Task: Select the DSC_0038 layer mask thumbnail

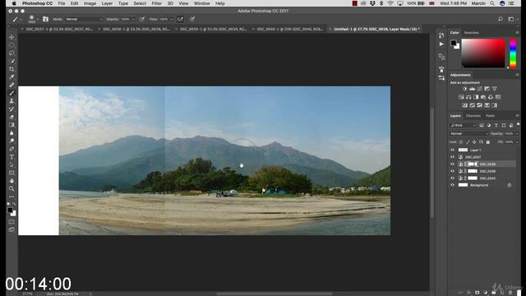Action: click(473, 164)
